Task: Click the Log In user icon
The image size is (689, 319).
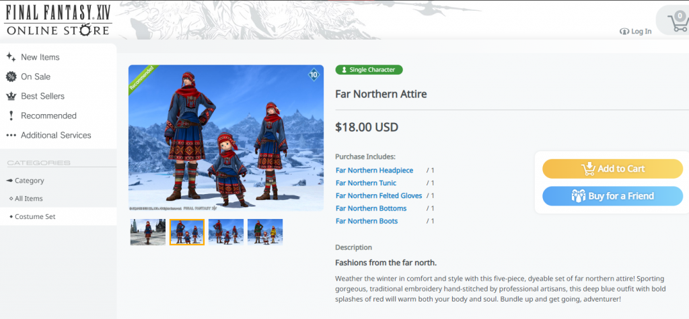Action: [624, 32]
